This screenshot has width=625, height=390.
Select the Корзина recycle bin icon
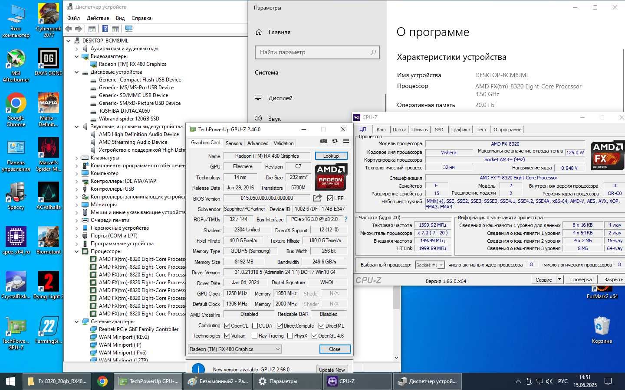click(602, 330)
